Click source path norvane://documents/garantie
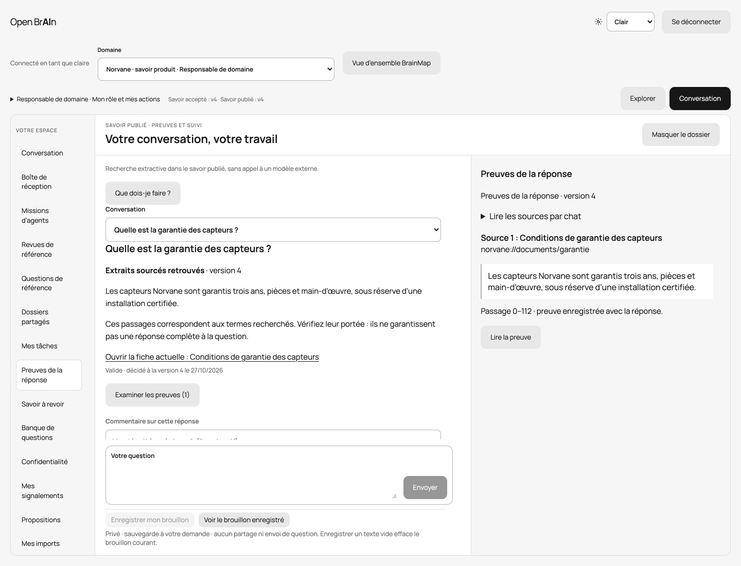741x566 pixels. coord(535,250)
